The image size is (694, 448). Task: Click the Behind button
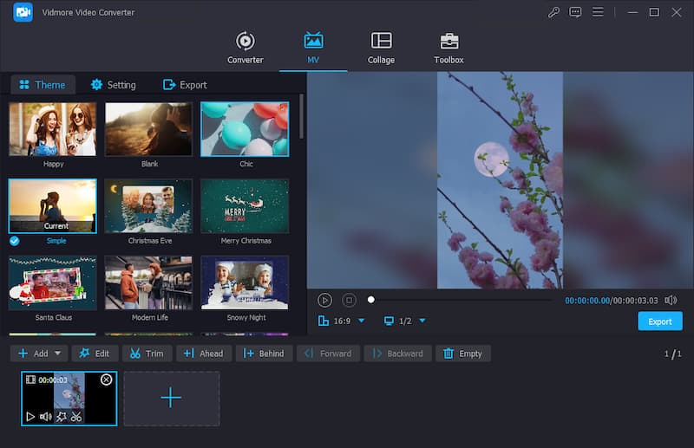(264, 354)
